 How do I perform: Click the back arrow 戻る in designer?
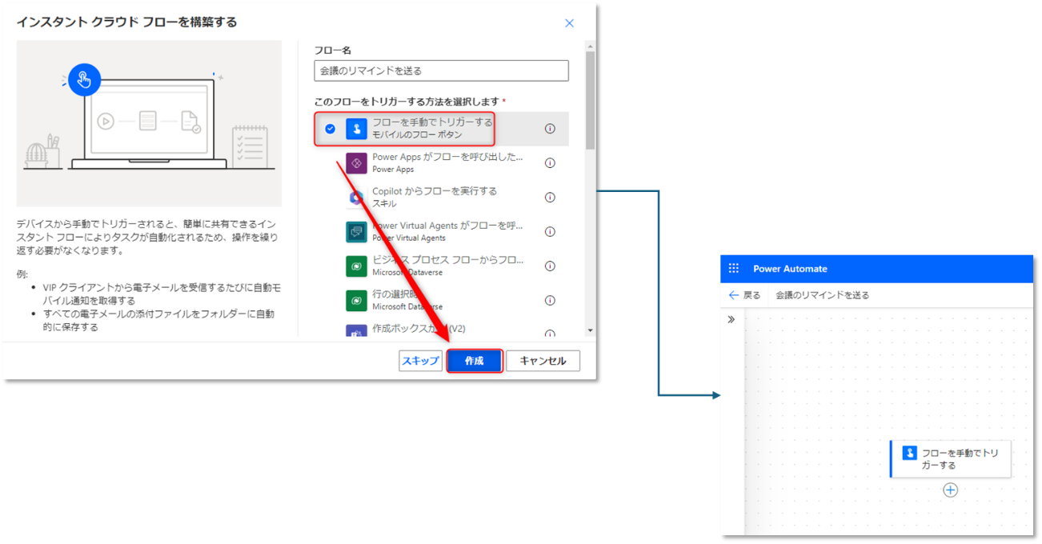click(744, 295)
